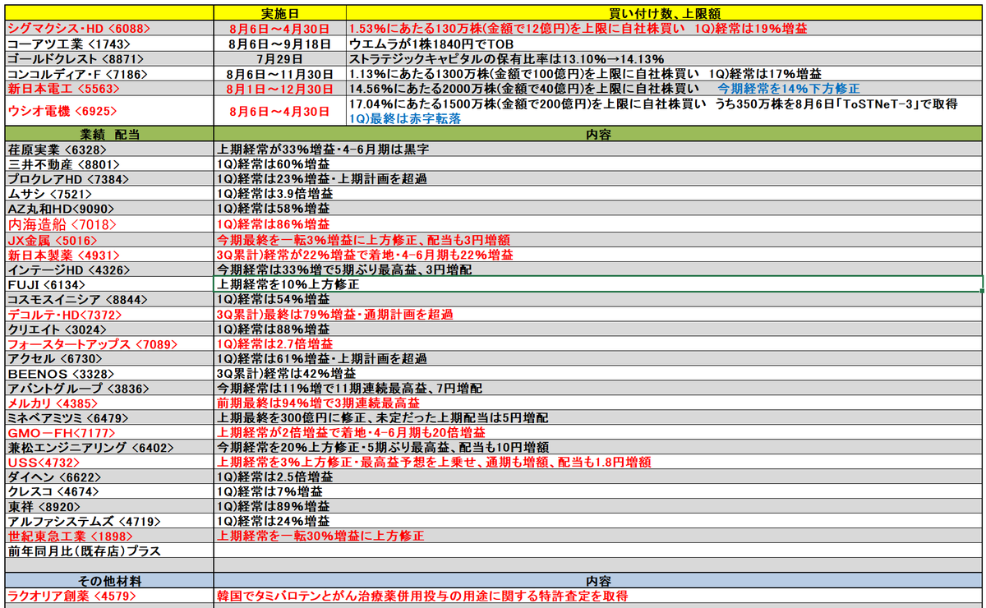Image resolution: width=986 pixels, height=608 pixels.
Task: Click the 前期最終は94%増で3期連続最高益 cell
Action: [598, 403]
